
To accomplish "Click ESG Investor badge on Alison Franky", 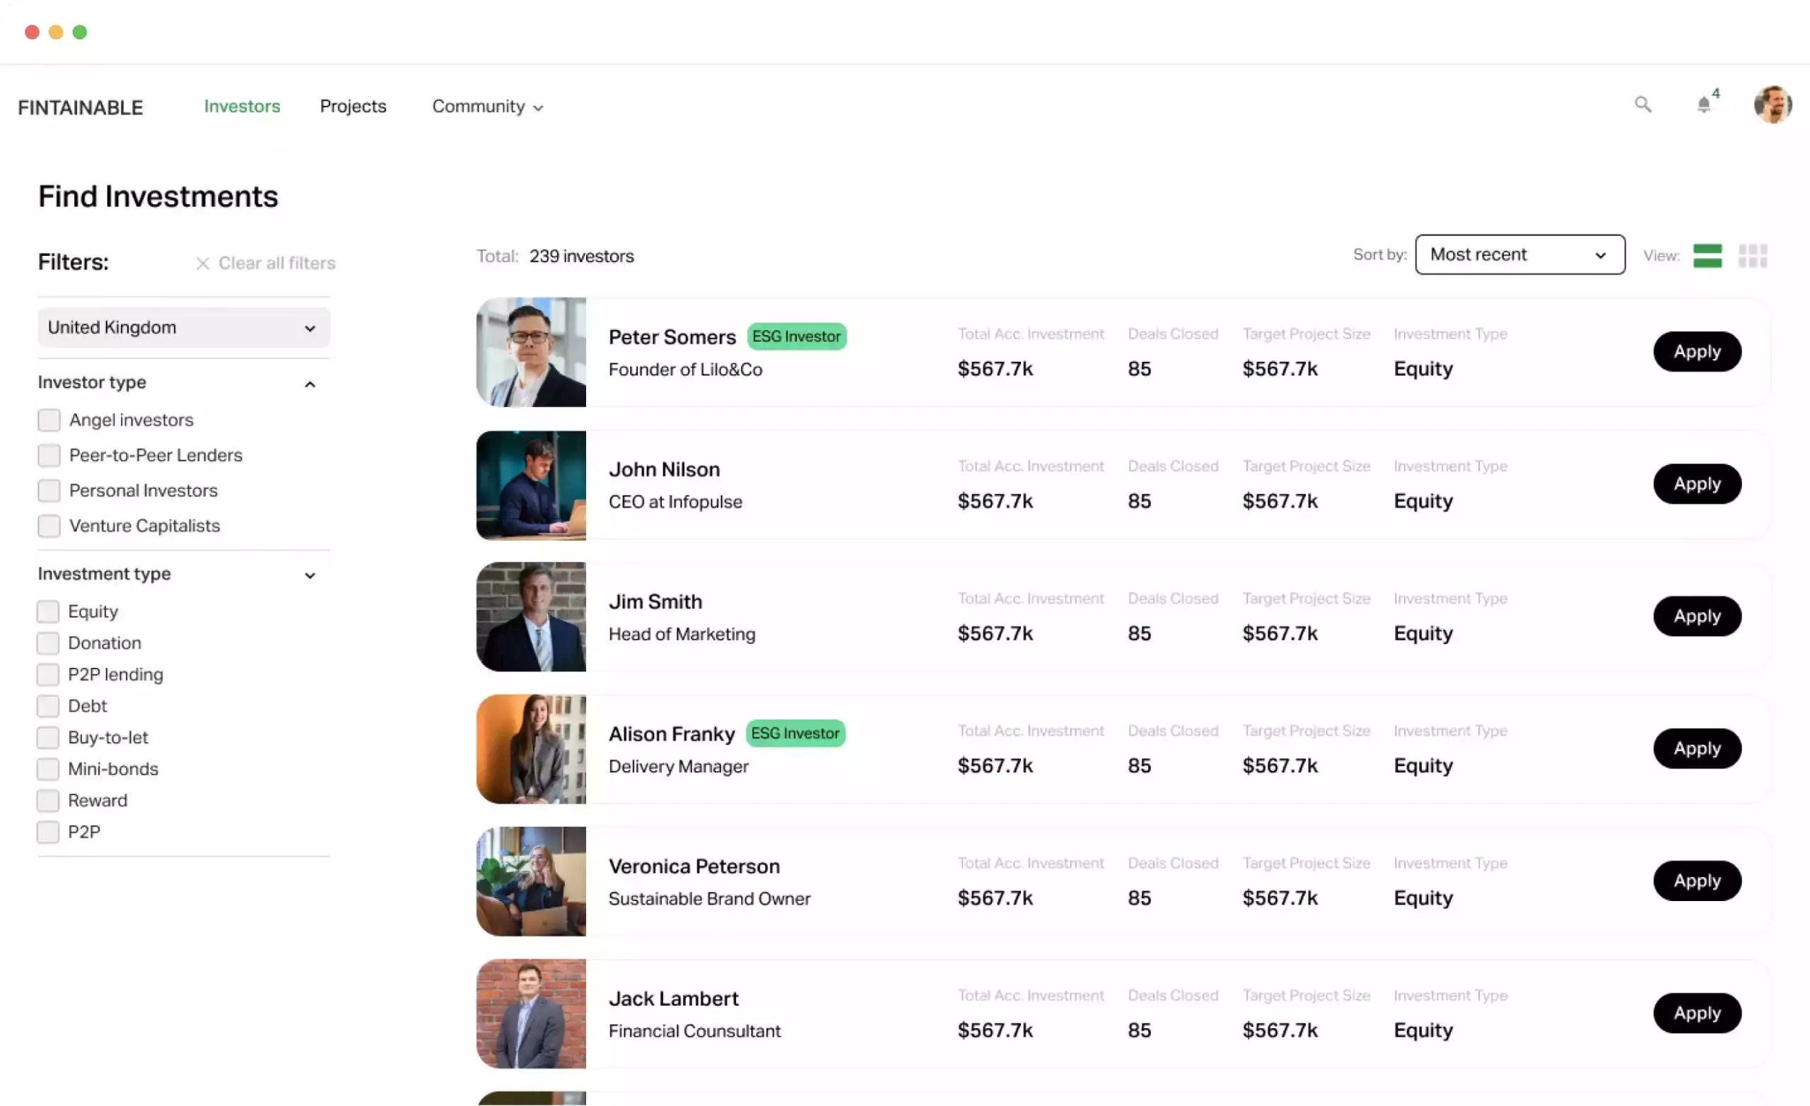I will 795,734.
